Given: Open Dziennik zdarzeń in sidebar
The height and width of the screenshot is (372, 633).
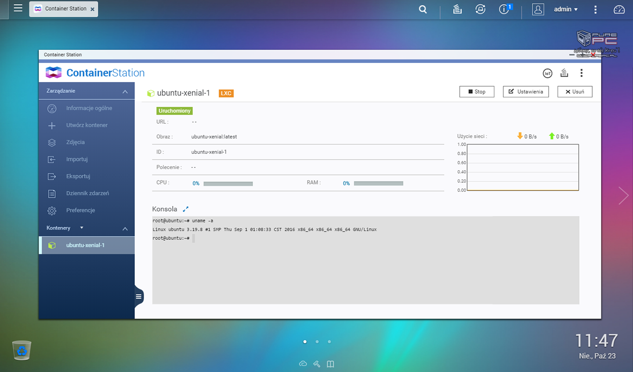Looking at the screenshot, I should pos(87,193).
